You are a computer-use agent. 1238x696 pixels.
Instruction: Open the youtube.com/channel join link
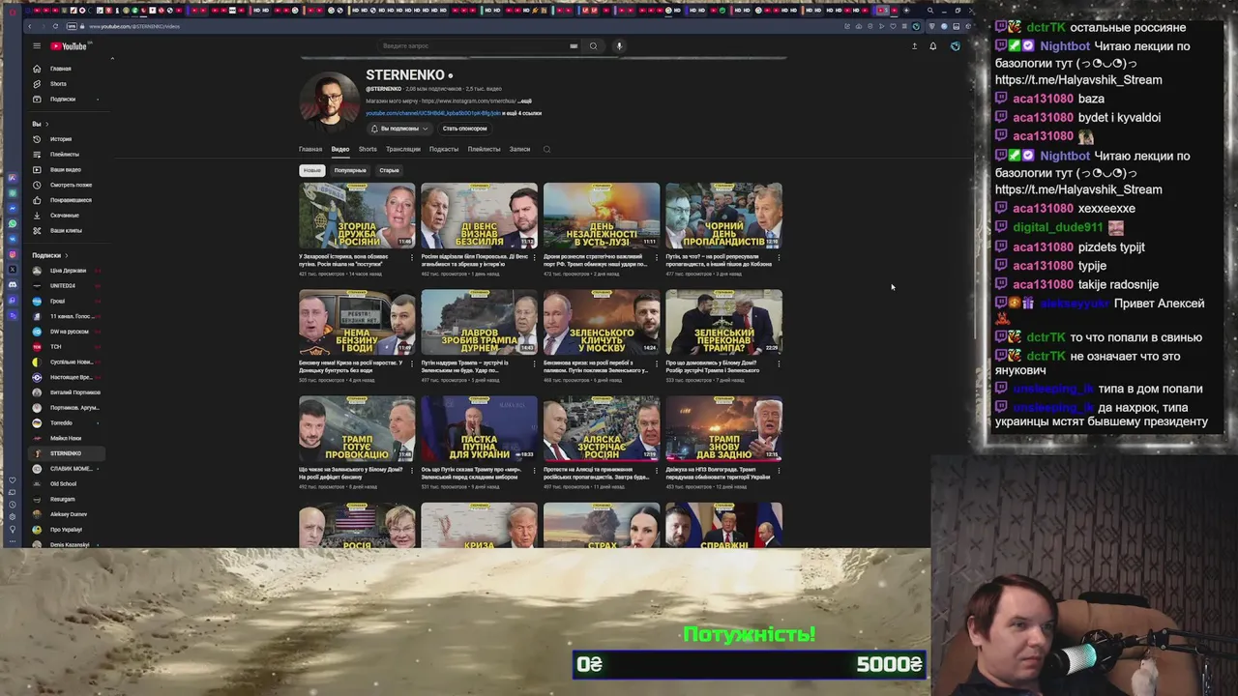click(x=432, y=113)
